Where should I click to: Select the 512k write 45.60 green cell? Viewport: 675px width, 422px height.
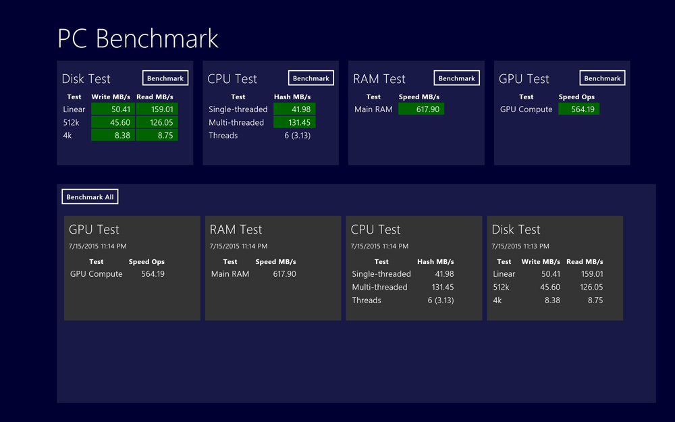(112, 122)
